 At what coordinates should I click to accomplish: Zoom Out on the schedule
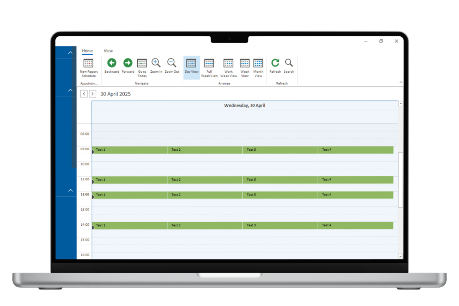[172, 66]
